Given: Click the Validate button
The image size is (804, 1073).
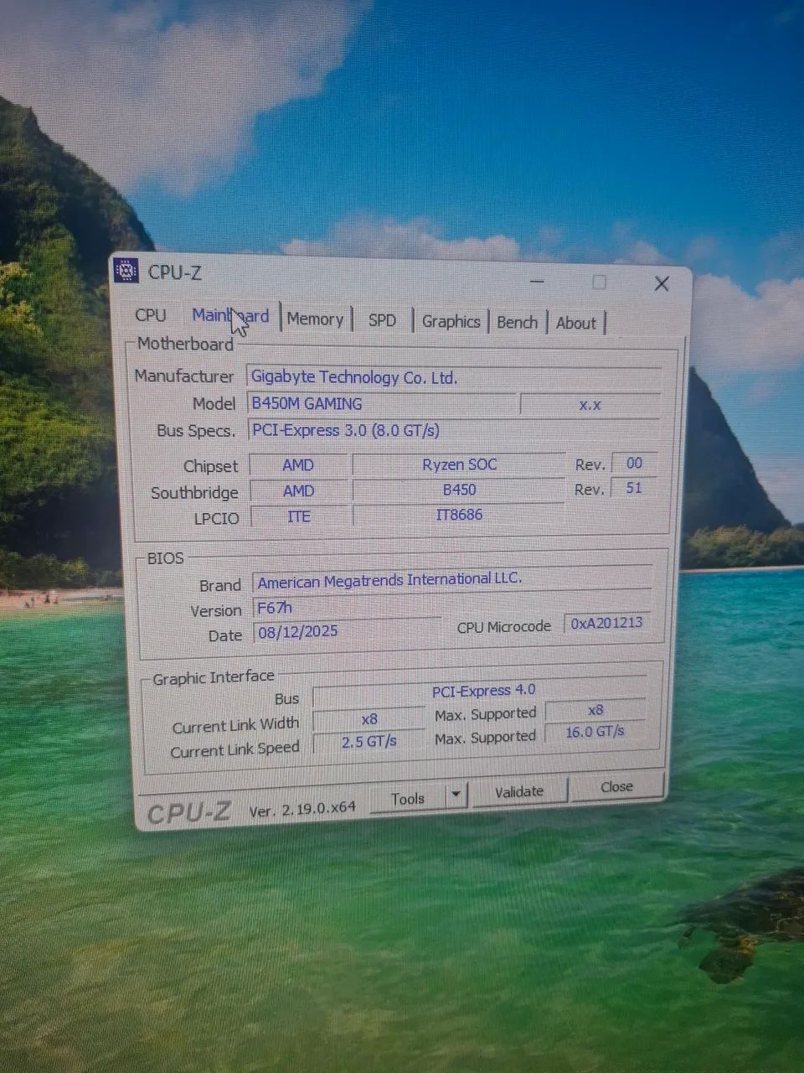Looking at the screenshot, I should 519,791.
